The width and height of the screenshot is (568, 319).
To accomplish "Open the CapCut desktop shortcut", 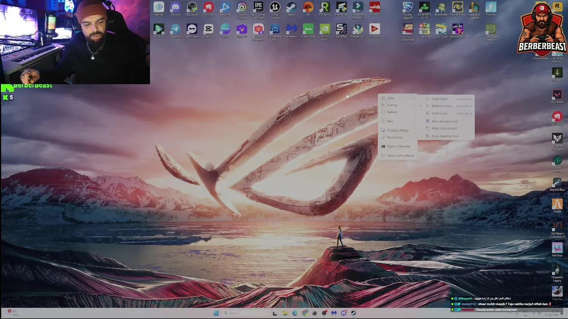I will (208, 31).
